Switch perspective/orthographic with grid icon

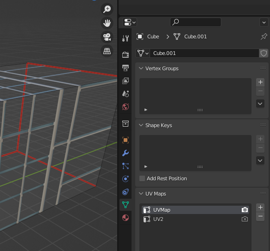click(x=107, y=51)
